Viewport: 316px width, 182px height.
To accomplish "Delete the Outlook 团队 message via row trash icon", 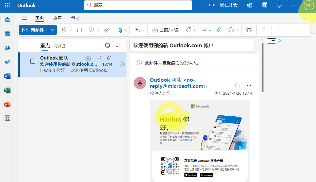I will 121,65.
